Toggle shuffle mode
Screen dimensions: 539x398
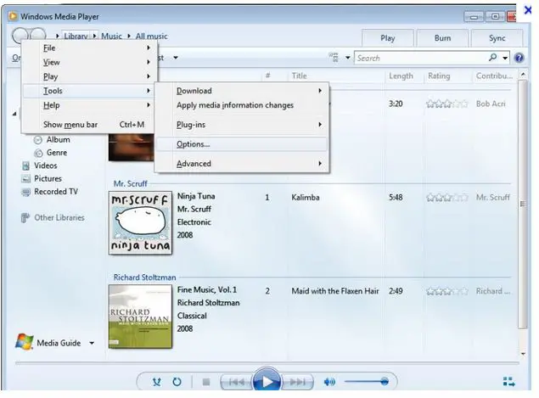tap(157, 382)
